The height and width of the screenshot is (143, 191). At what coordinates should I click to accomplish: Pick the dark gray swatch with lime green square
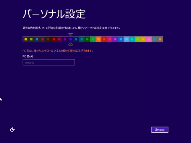(31, 39)
